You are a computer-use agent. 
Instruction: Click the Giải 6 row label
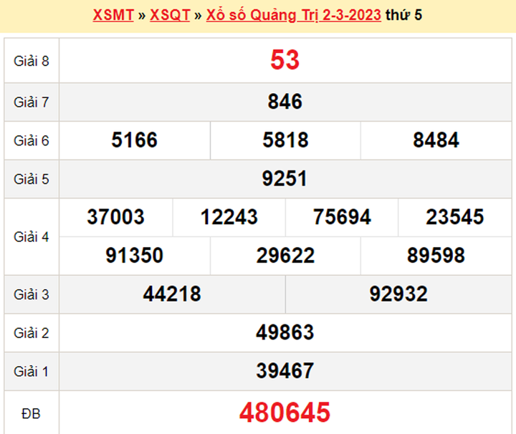pos(32,140)
